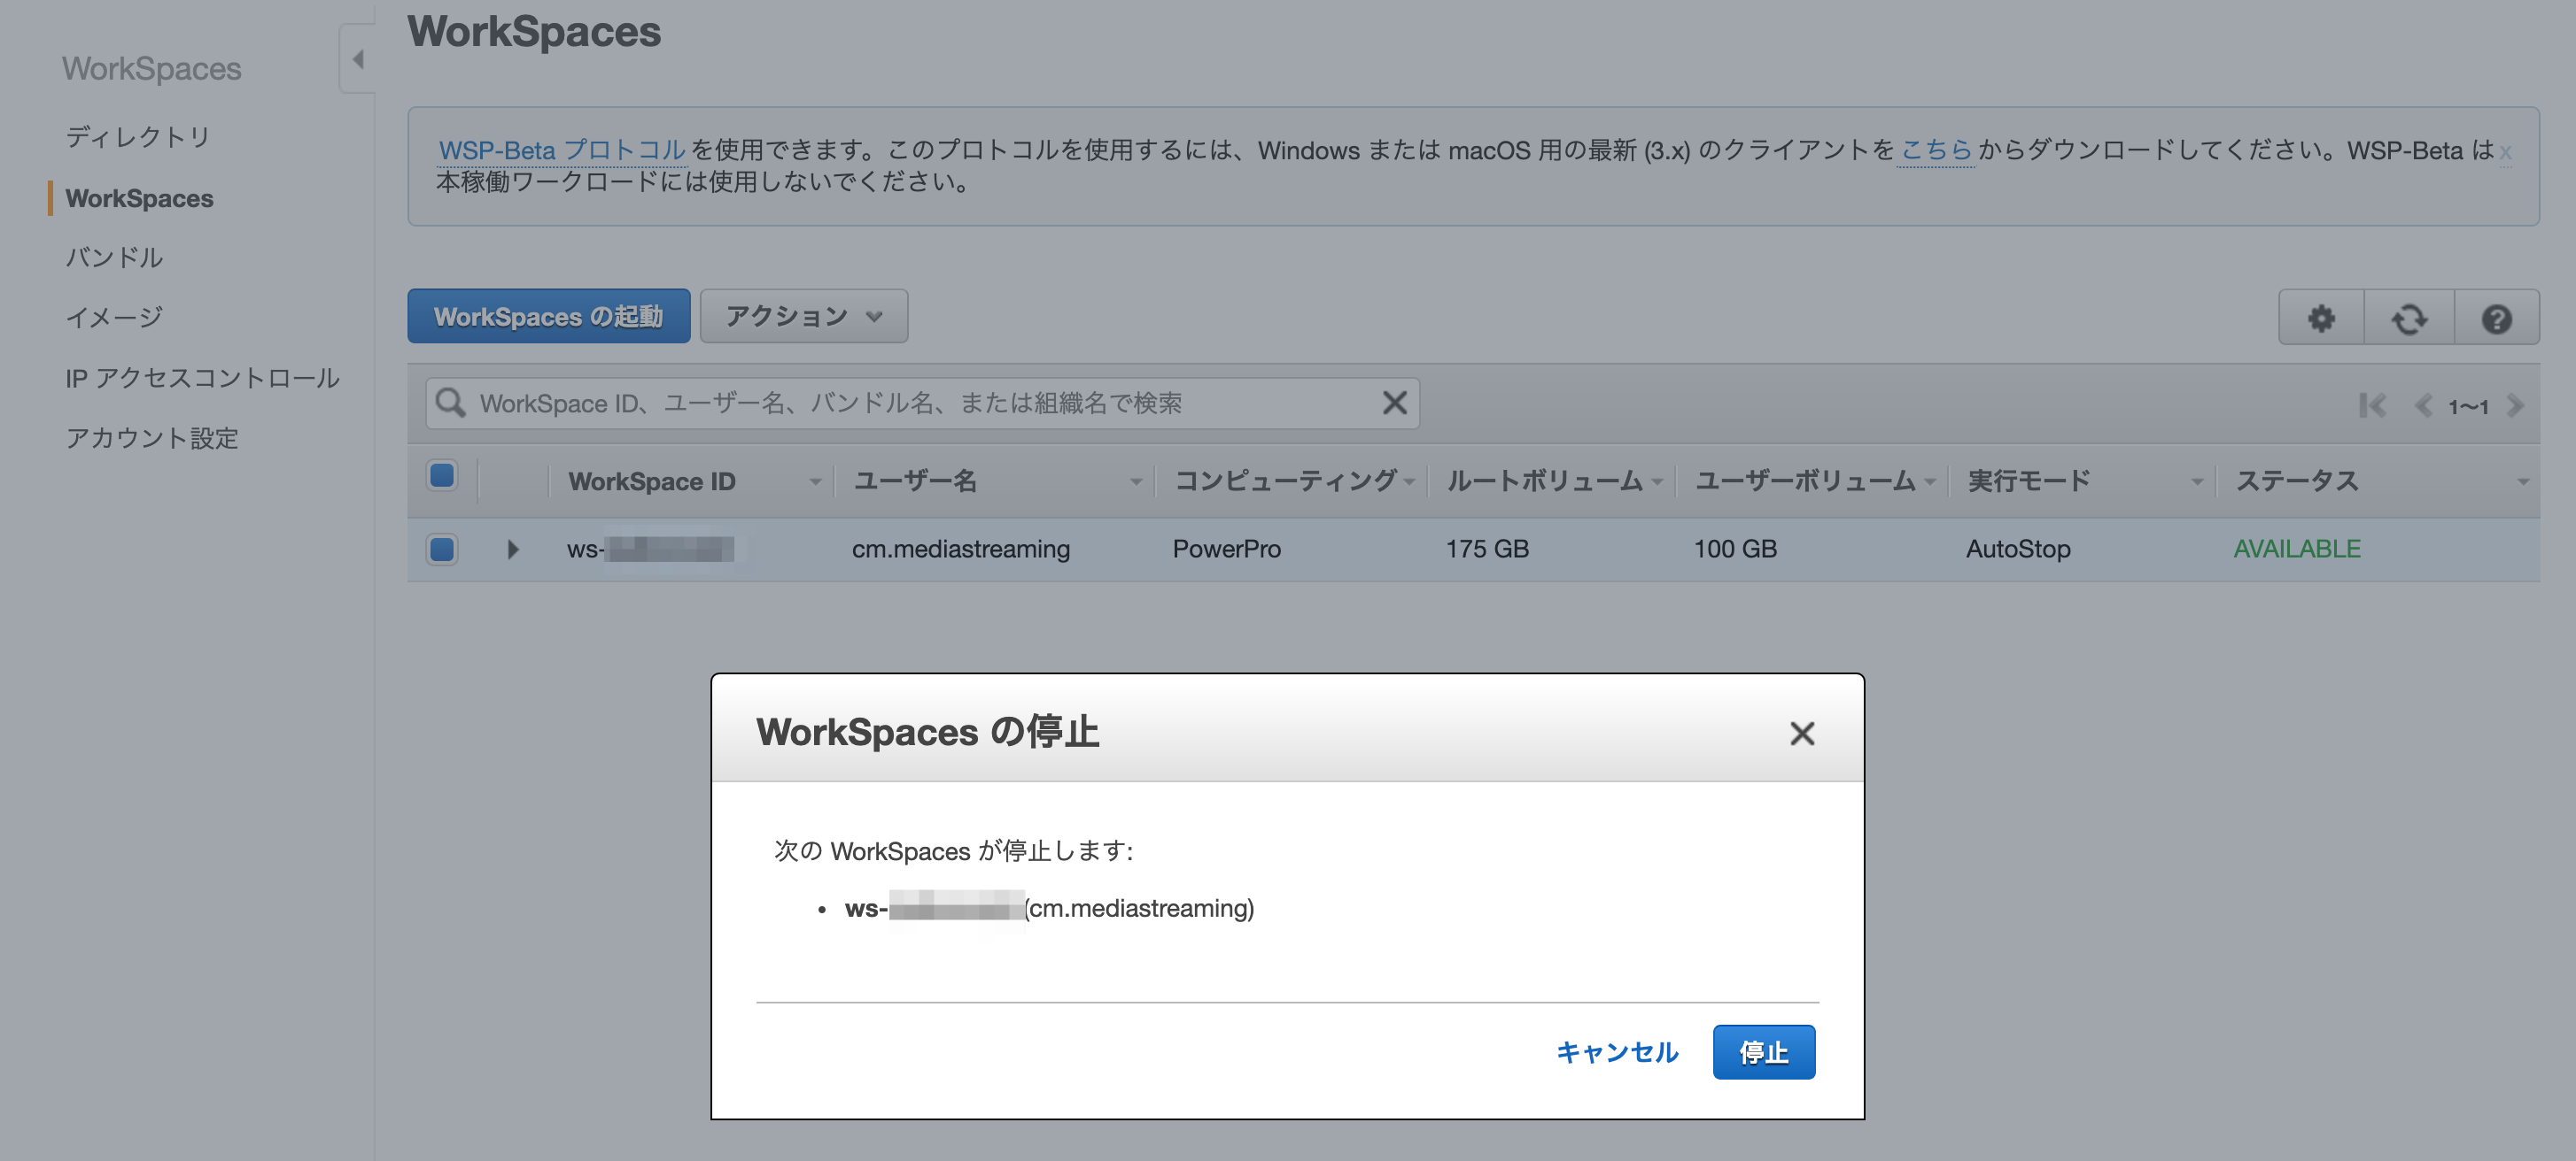
Task: Click the PowerPro compute cell
Action: coord(1226,549)
